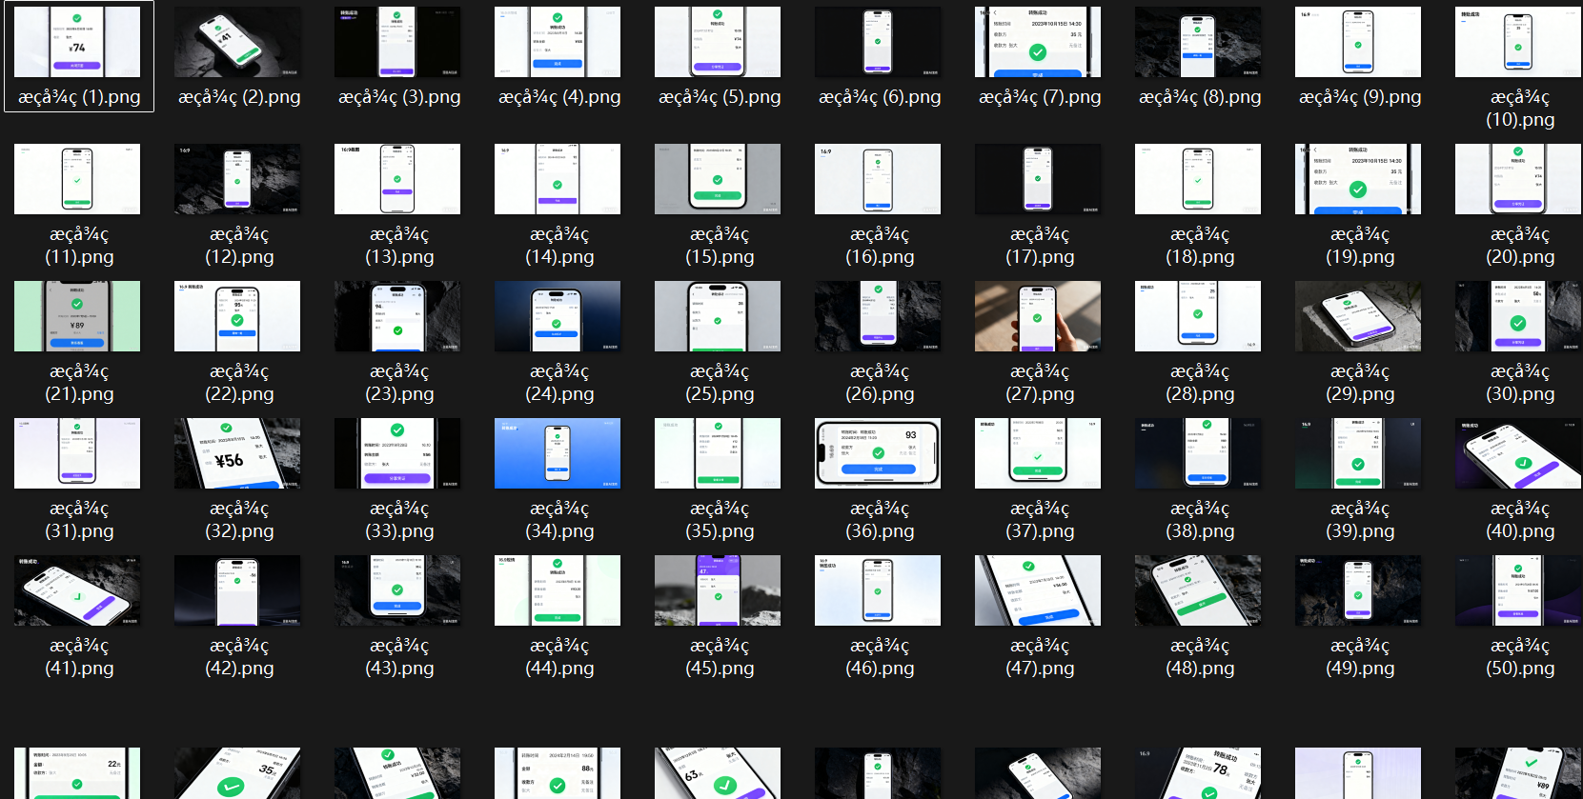
Task: Select the ¥56 thumbnail named (32).png
Action: pyautogui.click(x=237, y=453)
